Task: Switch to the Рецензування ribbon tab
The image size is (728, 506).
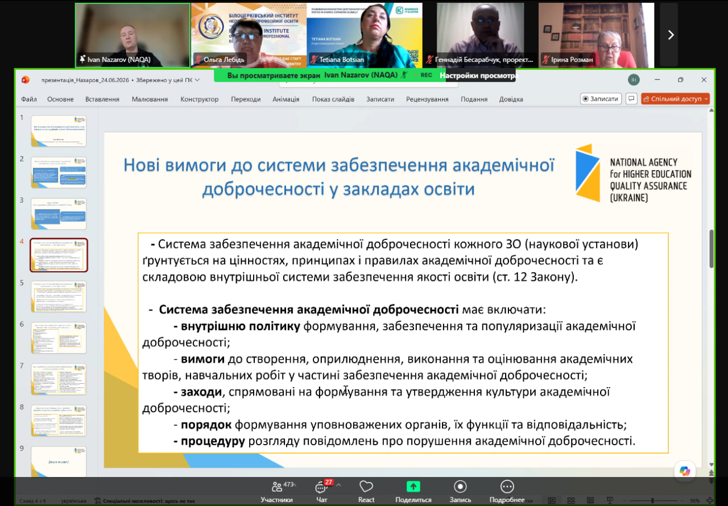Action: (x=427, y=99)
